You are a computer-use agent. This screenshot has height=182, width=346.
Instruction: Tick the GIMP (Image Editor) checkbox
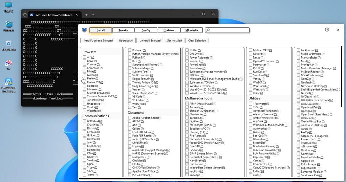click(x=187, y=153)
